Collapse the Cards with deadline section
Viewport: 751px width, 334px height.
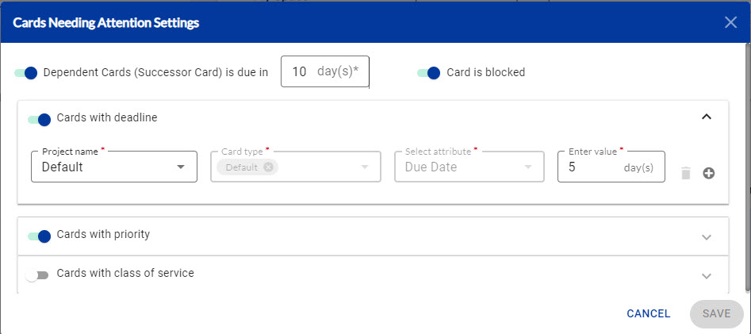707,117
